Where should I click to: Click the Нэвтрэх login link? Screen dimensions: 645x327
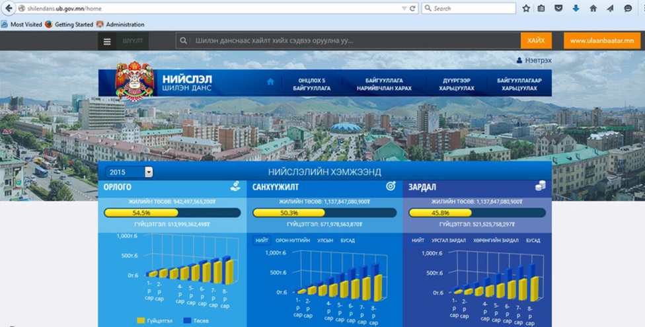[x=534, y=60]
